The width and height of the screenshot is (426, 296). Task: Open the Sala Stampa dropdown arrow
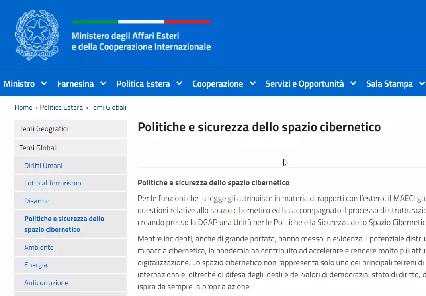(422, 84)
